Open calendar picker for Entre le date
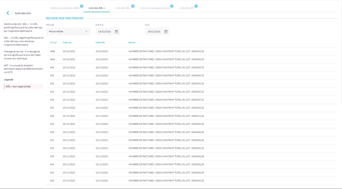 coord(117,32)
